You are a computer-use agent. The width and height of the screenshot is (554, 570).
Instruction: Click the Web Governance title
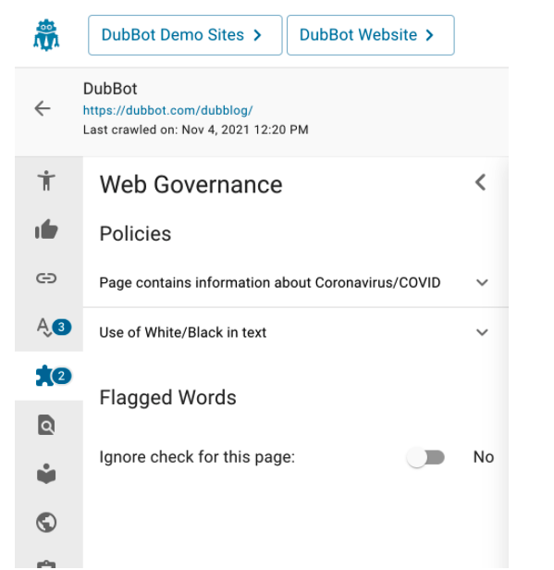pyautogui.click(x=191, y=184)
